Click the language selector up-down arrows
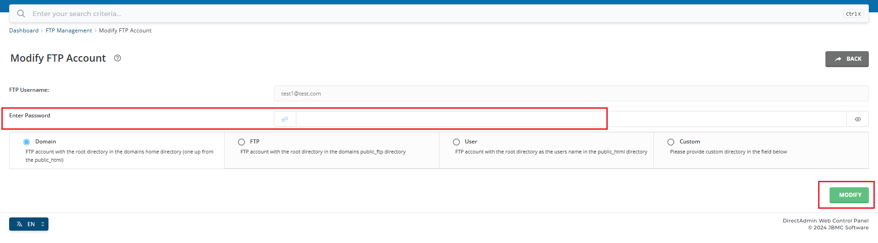This screenshot has height=243, width=878. point(43,224)
